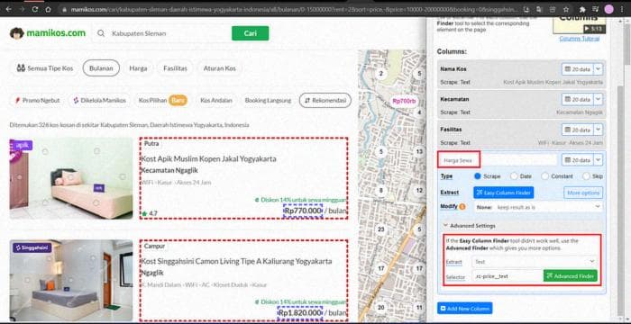Open the Modify 'None: keep result as is' dropdown
The height and width of the screenshot is (324, 631).
[x=538, y=207]
